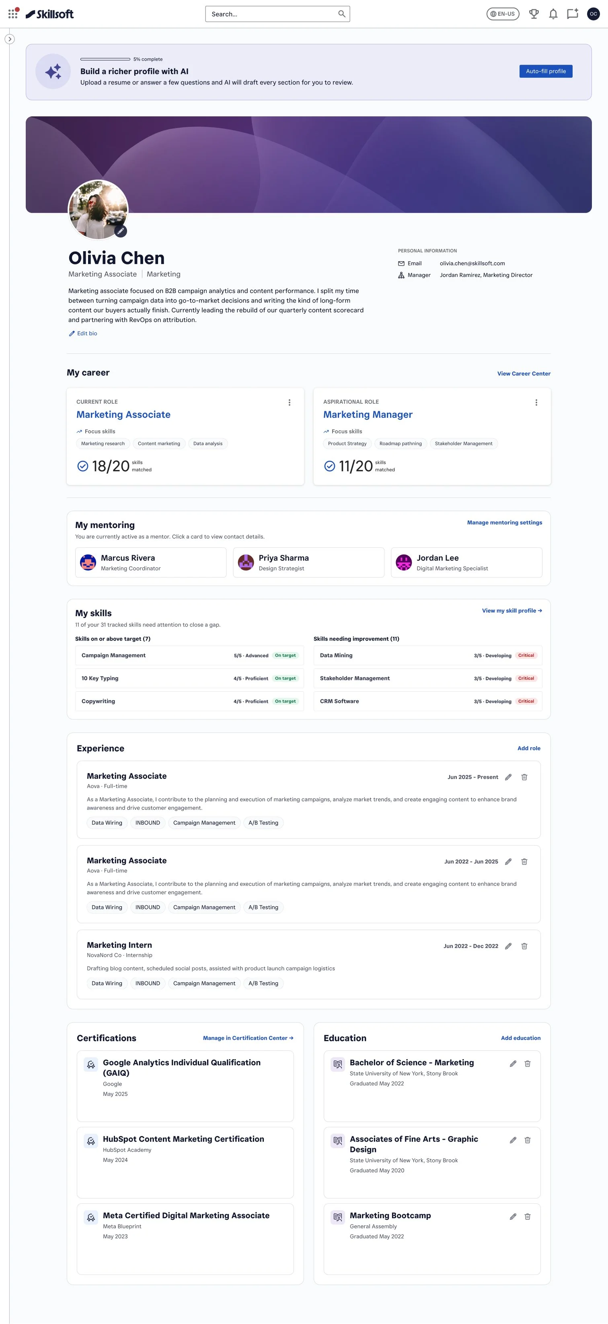Open Manage mentoring settings
Image resolution: width=608 pixels, height=1324 pixels.
pos(504,523)
